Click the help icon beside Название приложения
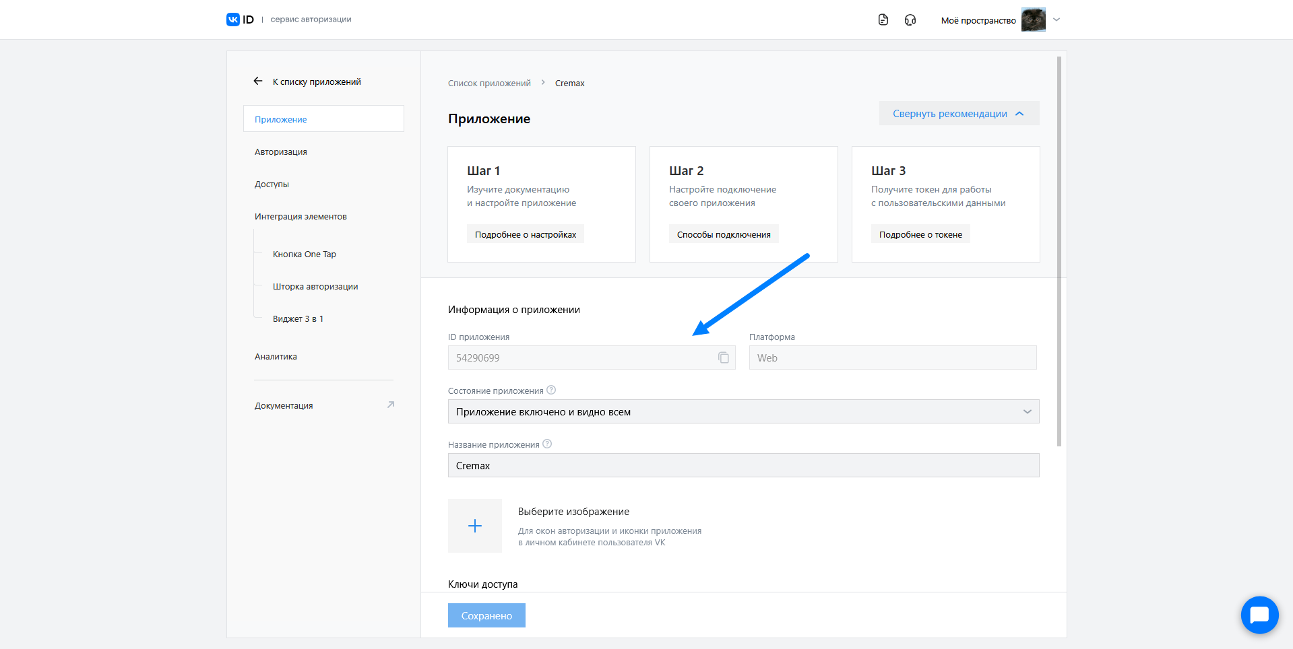The height and width of the screenshot is (649, 1293). click(x=547, y=444)
